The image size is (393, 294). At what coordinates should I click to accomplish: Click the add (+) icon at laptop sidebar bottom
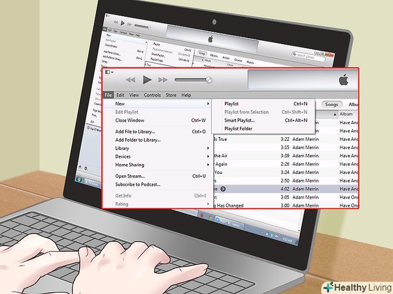(80, 166)
